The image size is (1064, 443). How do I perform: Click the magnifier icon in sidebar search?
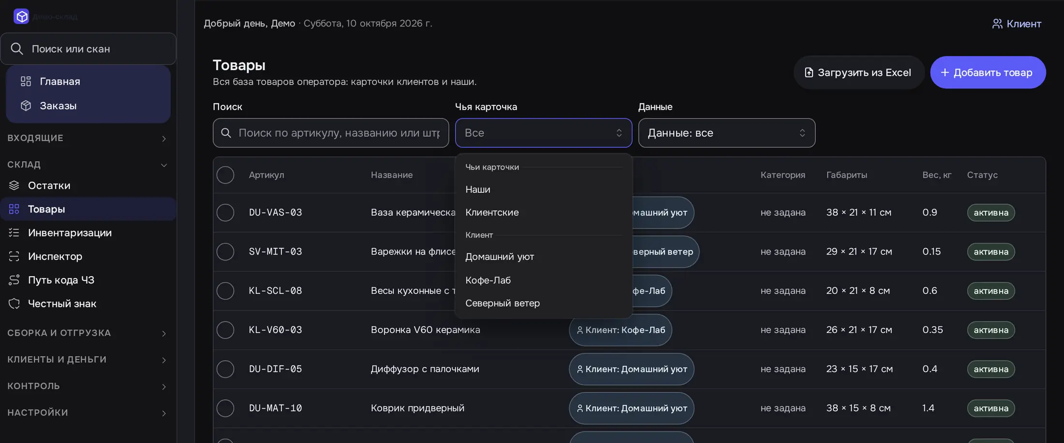pyautogui.click(x=17, y=49)
